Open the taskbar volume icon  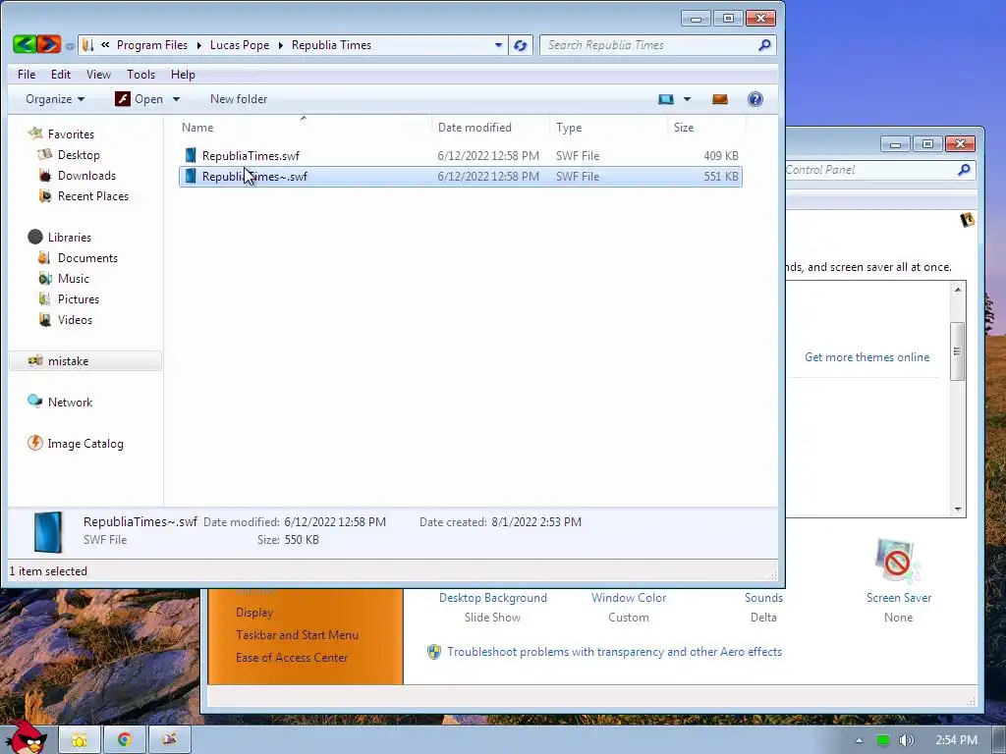906,740
